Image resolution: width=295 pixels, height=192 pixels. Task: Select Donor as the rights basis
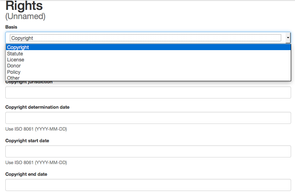(x=14, y=66)
